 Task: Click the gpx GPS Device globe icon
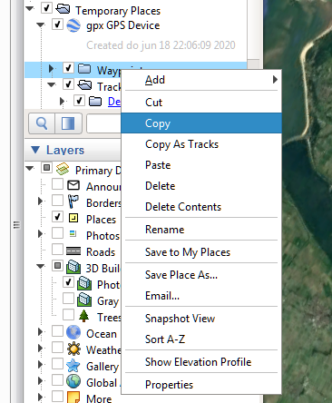(73, 25)
